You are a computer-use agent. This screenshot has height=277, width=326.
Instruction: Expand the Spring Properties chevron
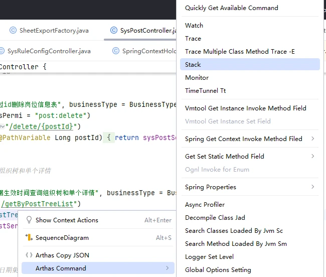(x=312, y=187)
